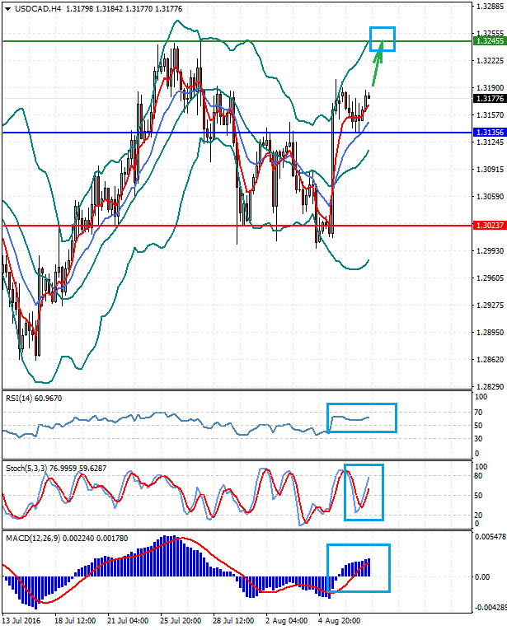Viewport: 507px width, 630px height.
Task: Select the blue highlight box in MACD panel
Action: 359,567
